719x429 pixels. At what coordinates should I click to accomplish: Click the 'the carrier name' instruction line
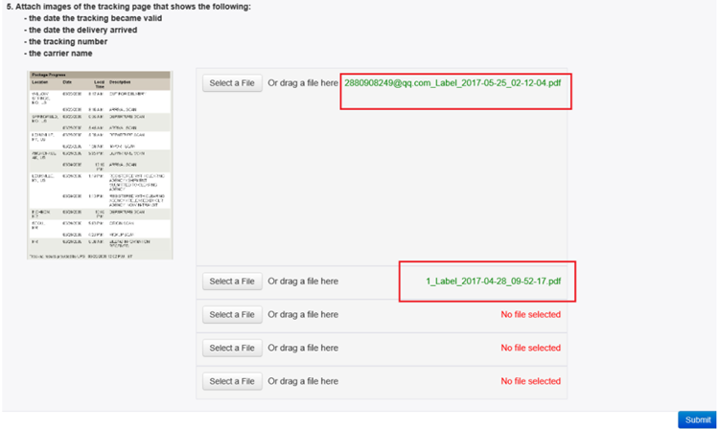pos(58,54)
